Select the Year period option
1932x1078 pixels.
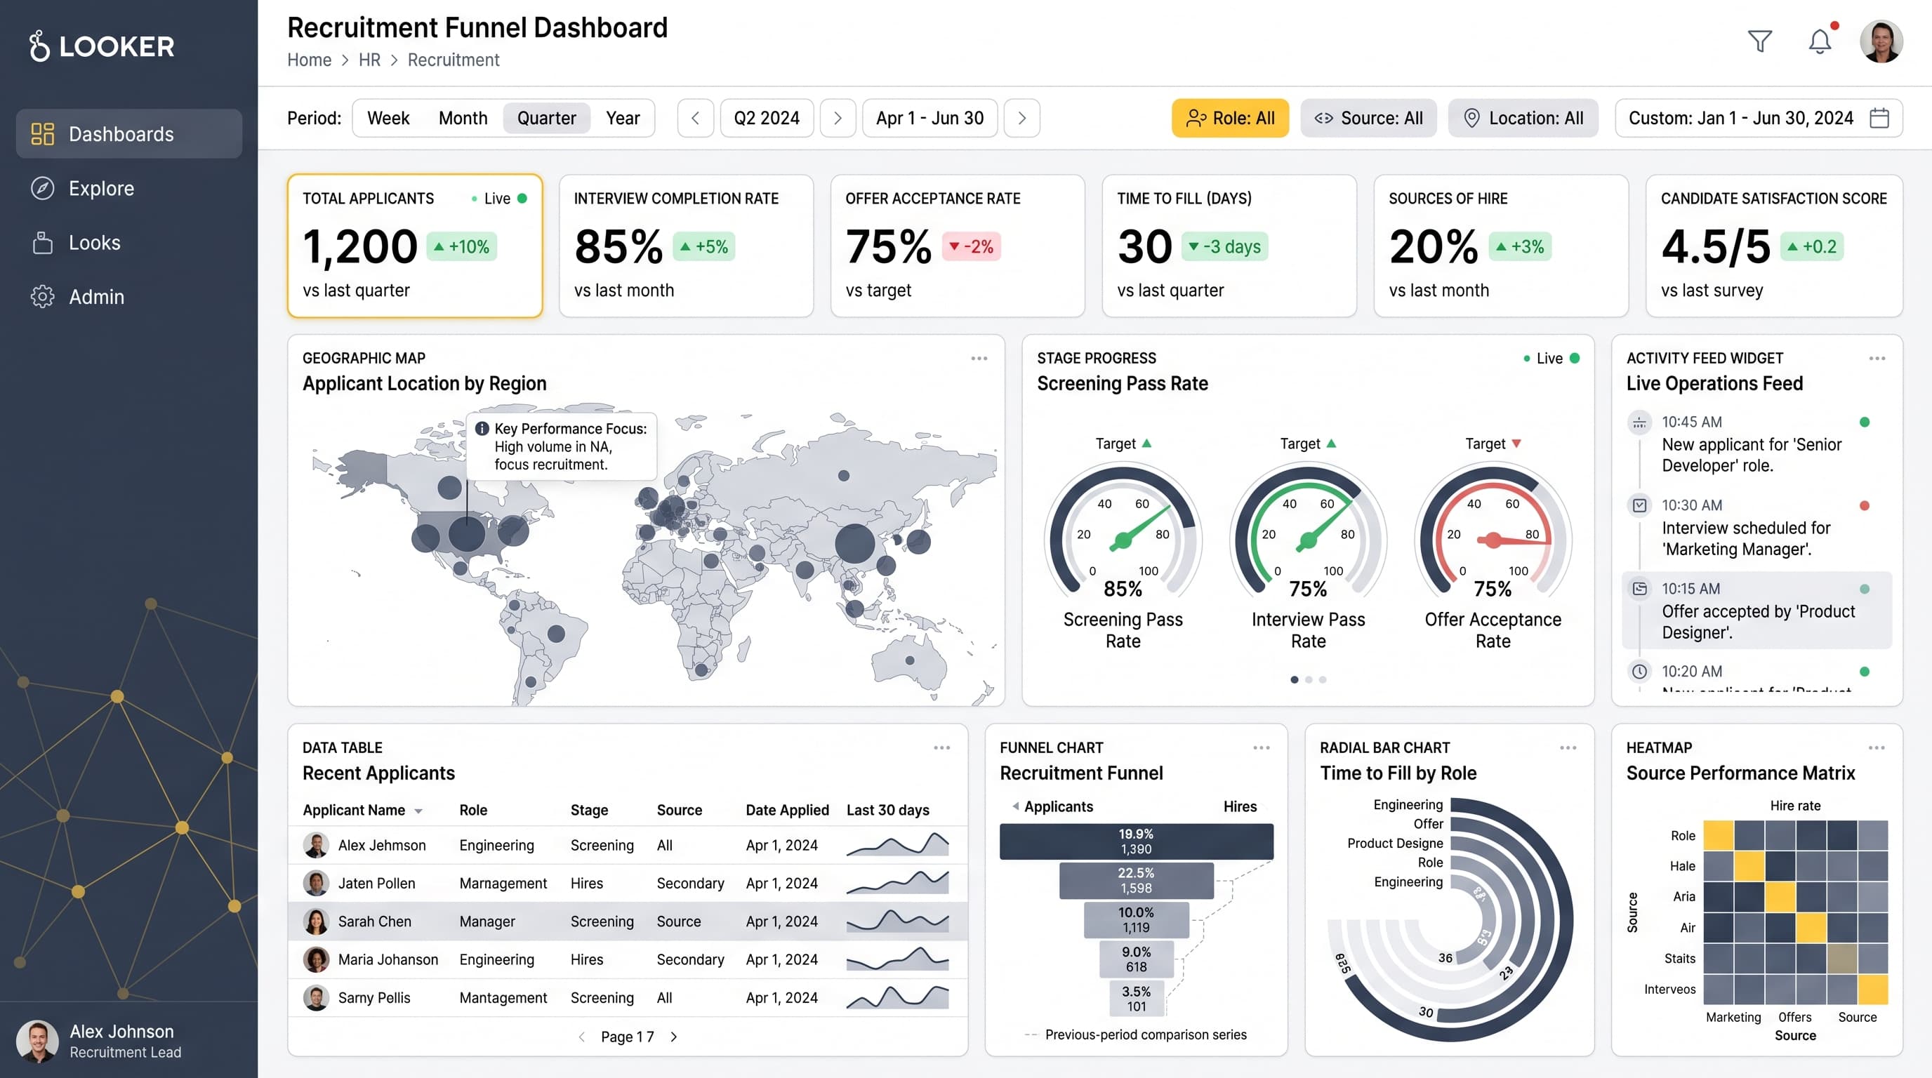tap(623, 118)
